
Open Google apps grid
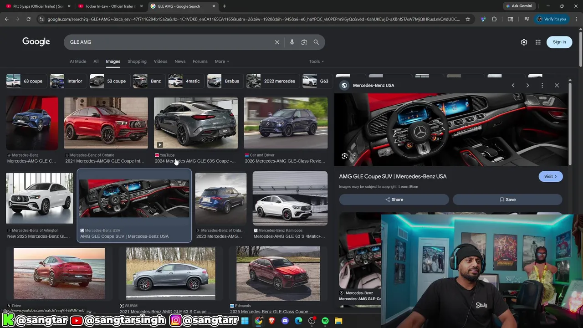coord(538,42)
